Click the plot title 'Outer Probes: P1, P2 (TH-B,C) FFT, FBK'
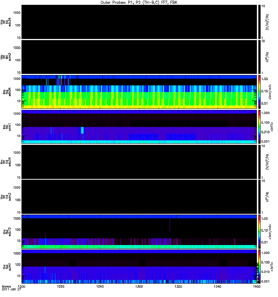Image resolution: width=278 pixels, height=297 pixels. 139,3
